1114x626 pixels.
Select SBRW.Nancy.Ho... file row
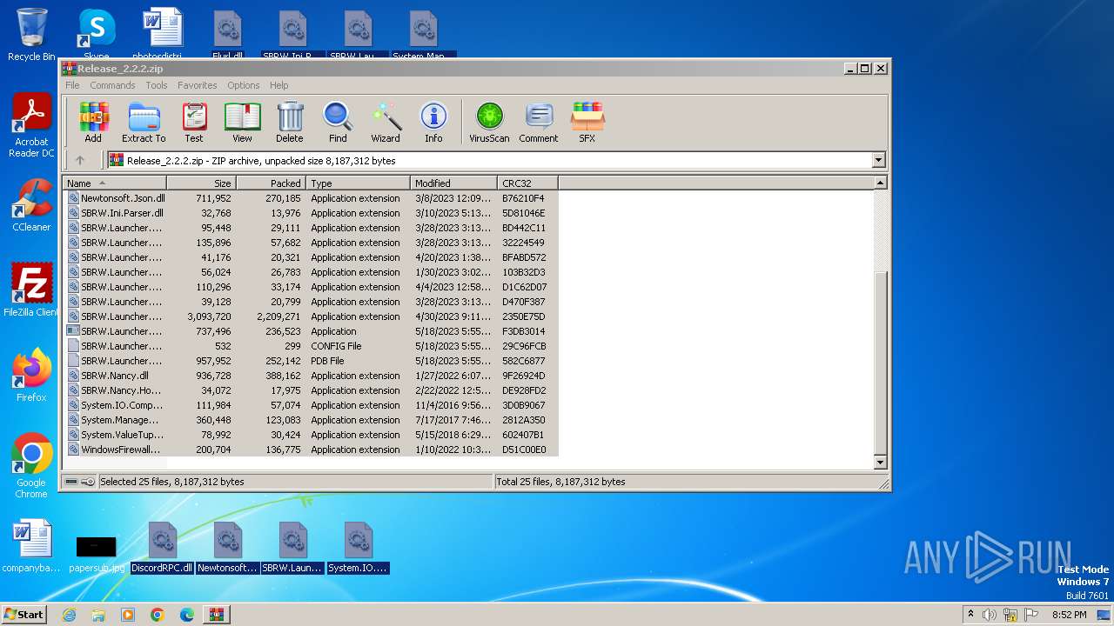[311, 390]
